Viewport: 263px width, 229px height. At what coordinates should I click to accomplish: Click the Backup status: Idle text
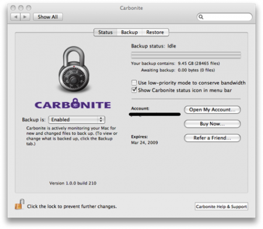[x=154, y=46]
